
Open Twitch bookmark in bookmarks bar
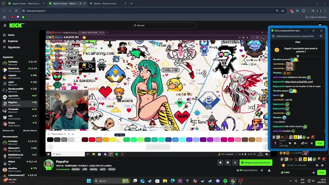18,17
